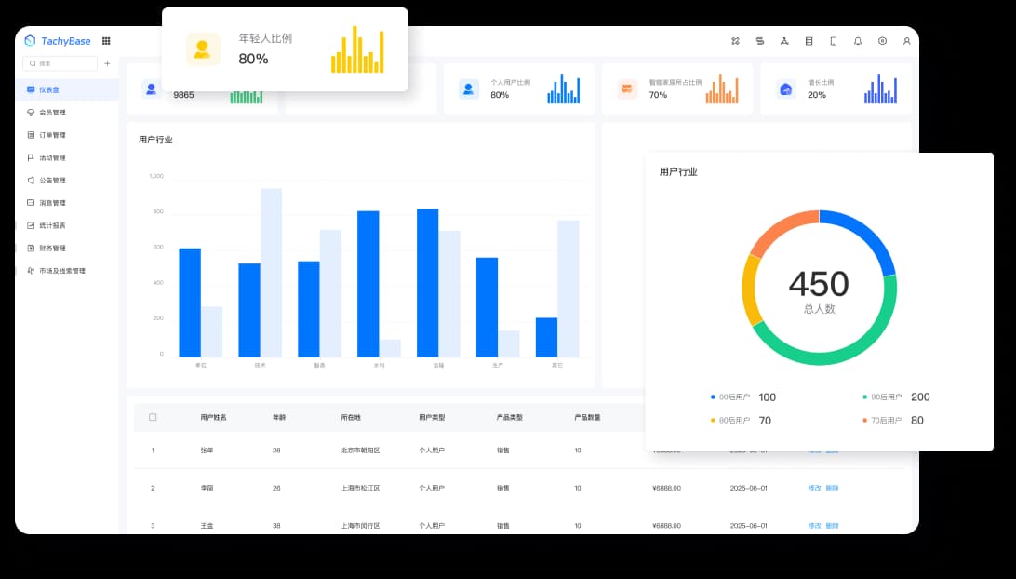This screenshot has width=1016, height=579.
Task: Toggle the 90后用户 legend item
Action: (887, 397)
